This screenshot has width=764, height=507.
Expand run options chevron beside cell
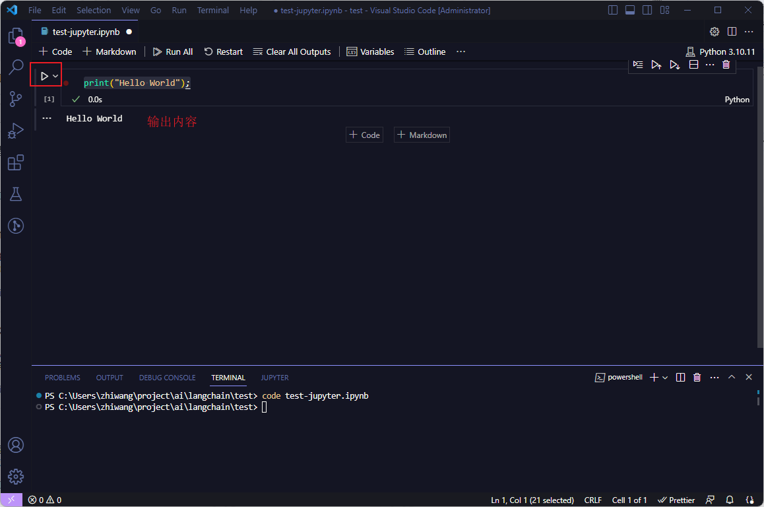55,76
